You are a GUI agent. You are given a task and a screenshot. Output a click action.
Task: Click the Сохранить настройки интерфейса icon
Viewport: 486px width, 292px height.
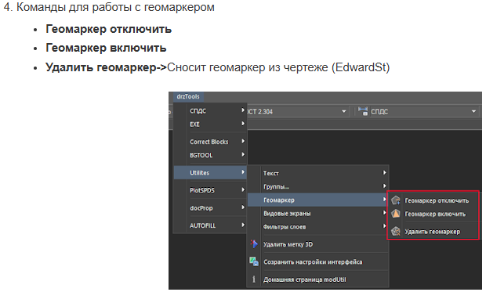pos(254,261)
